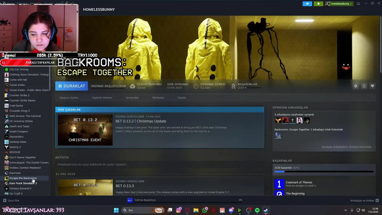Screen dimensions: 382x215
Task: Pause the download with DURAKLAT button
Action: (72, 86)
